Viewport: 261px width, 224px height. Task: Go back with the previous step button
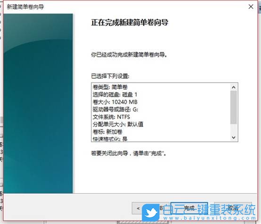[150, 208]
